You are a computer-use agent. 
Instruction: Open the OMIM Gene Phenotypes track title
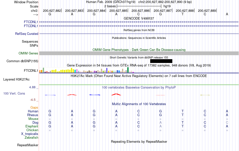(139, 50)
